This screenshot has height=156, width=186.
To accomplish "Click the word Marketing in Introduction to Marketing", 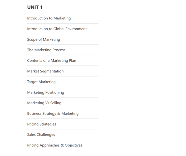I will [x=62, y=18].
